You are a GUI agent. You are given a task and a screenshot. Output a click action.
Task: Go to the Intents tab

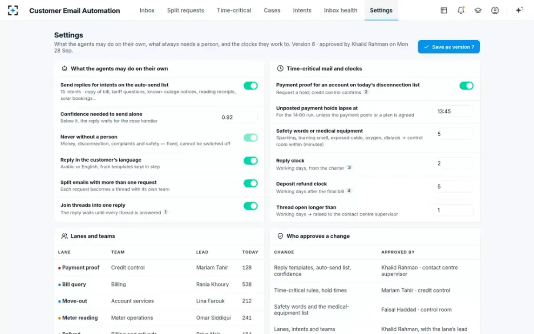302,10
